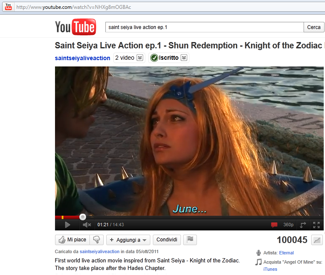Play the video
This screenshot has height=275, width=325.
[x=67, y=225]
